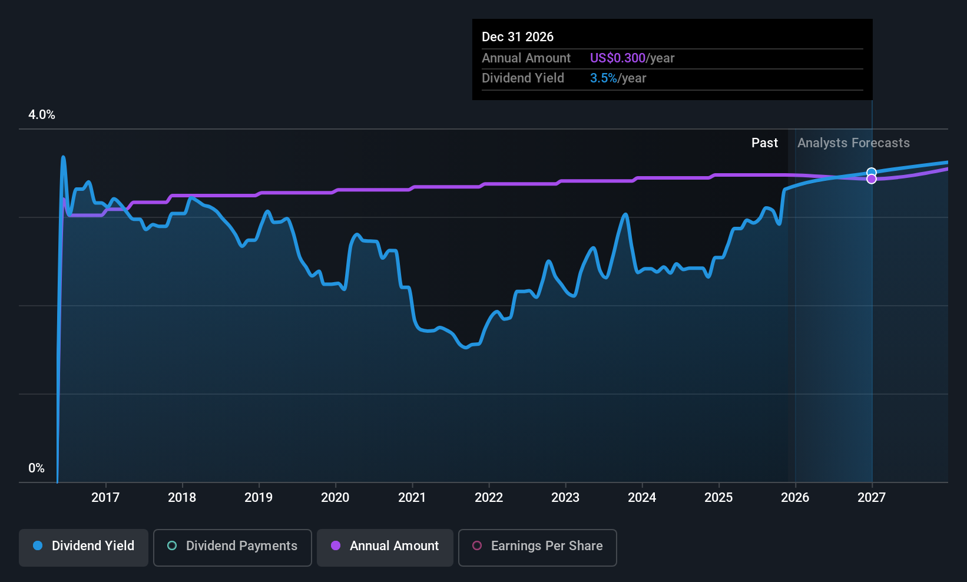967x582 pixels.
Task: Click the 4.0% y-axis label
Action: click(42, 115)
